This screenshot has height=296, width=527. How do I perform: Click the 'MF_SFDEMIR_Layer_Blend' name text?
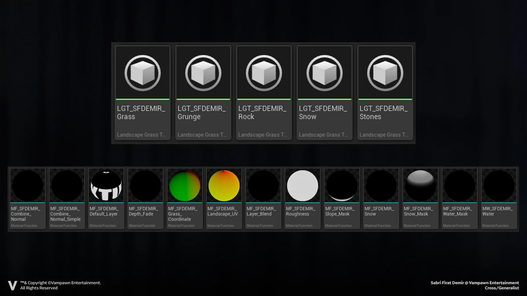coord(261,211)
